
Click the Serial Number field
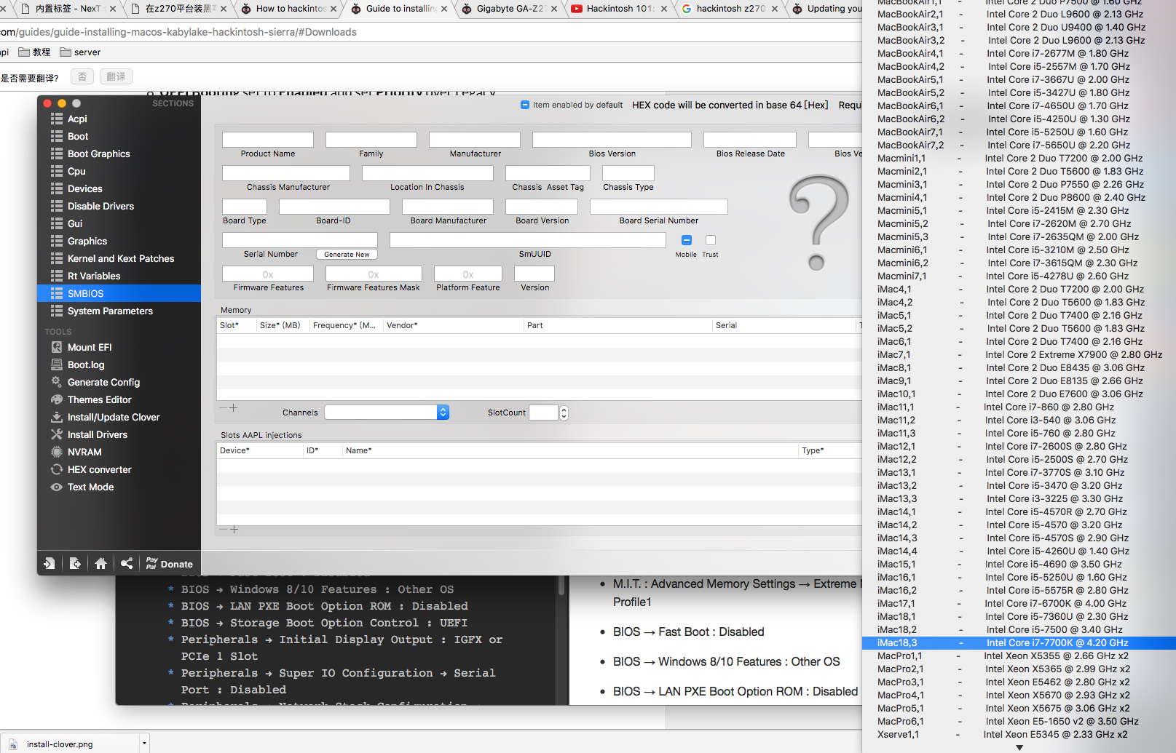click(x=300, y=240)
